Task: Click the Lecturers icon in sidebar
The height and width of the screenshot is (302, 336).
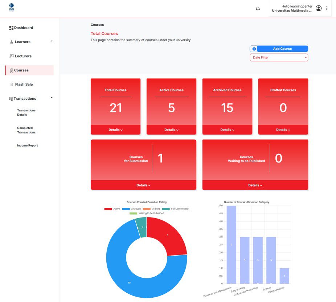Action: click(x=12, y=56)
